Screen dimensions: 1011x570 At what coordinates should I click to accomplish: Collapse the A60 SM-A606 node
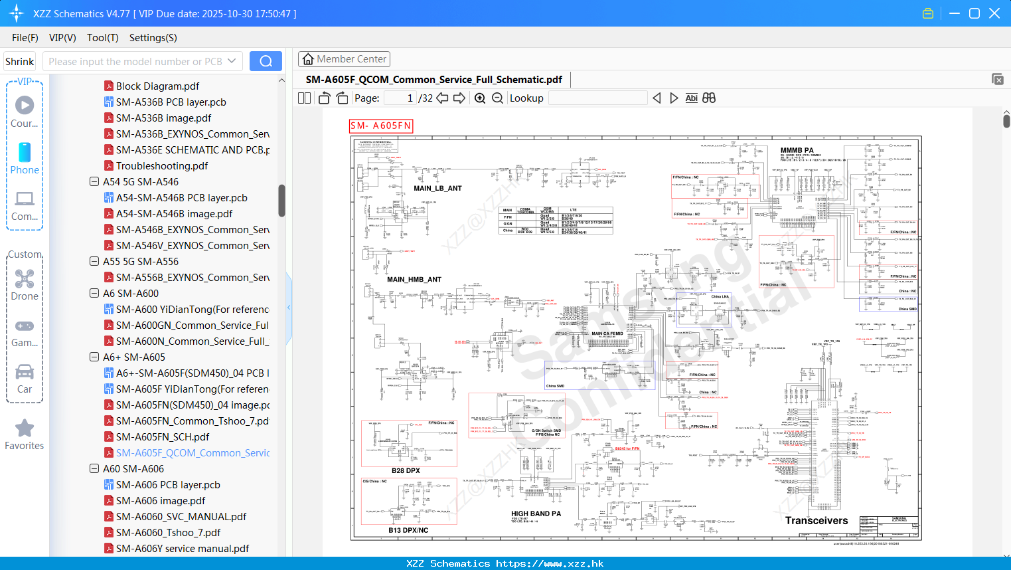pyautogui.click(x=94, y=468)
